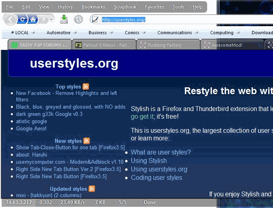
Task: Expand the Download bookmarks folder
Action: point(262,33)
